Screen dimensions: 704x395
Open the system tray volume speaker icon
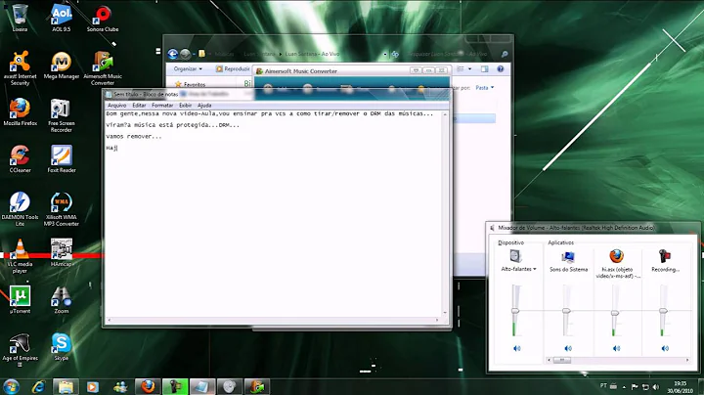tap(656, 387)
